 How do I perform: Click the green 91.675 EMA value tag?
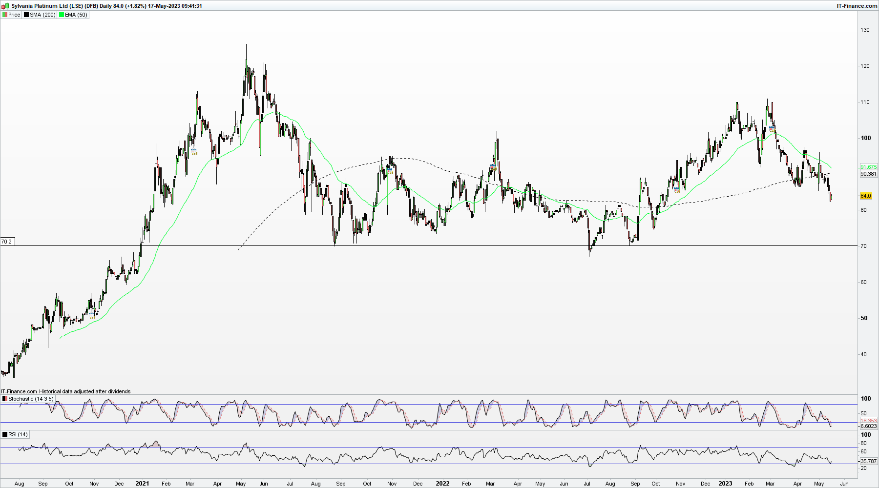[868, 167]
